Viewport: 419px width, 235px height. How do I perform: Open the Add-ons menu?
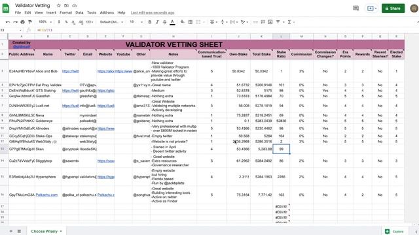pyautogui.click(x=107, y=12)
